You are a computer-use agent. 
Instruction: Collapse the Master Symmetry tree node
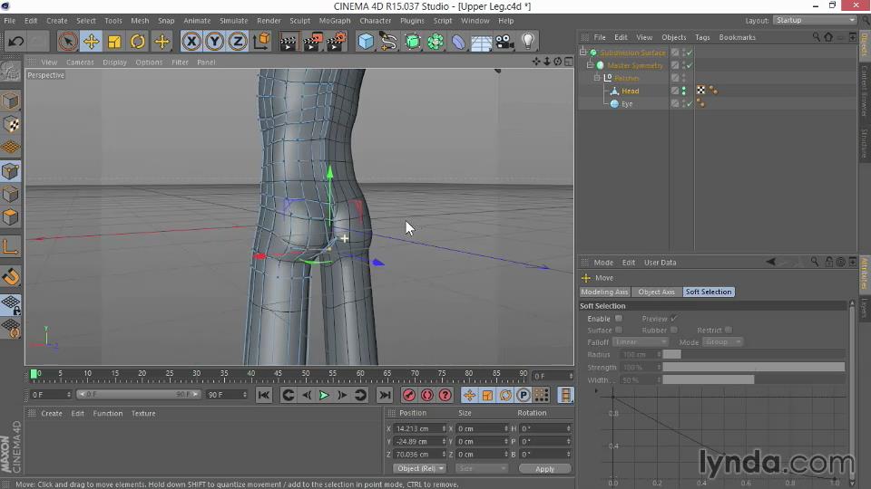[x=590, y=65]
